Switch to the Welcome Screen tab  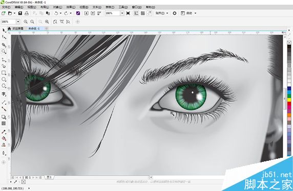[18, 29]
